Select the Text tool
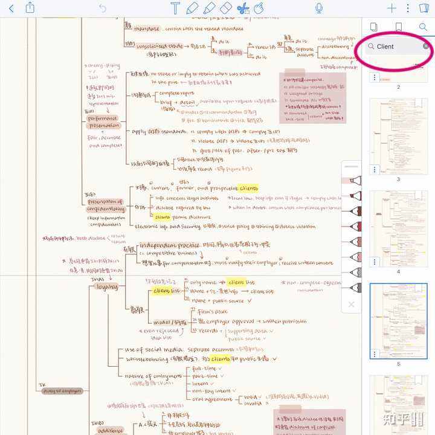 (175, 8)
